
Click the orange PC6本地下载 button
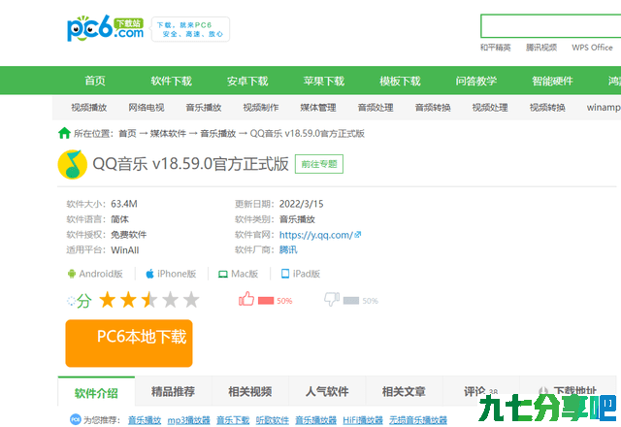click(x=129, y=344)
